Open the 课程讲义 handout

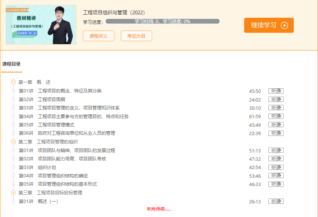click(98, 36)
